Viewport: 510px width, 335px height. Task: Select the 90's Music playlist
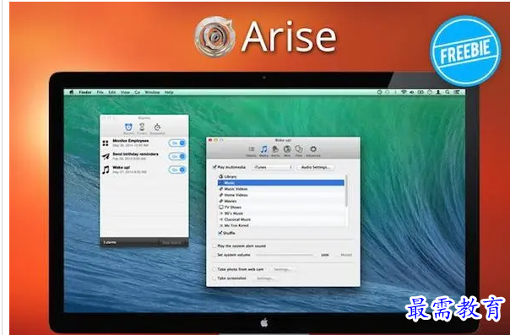click(x=281, y=213)
